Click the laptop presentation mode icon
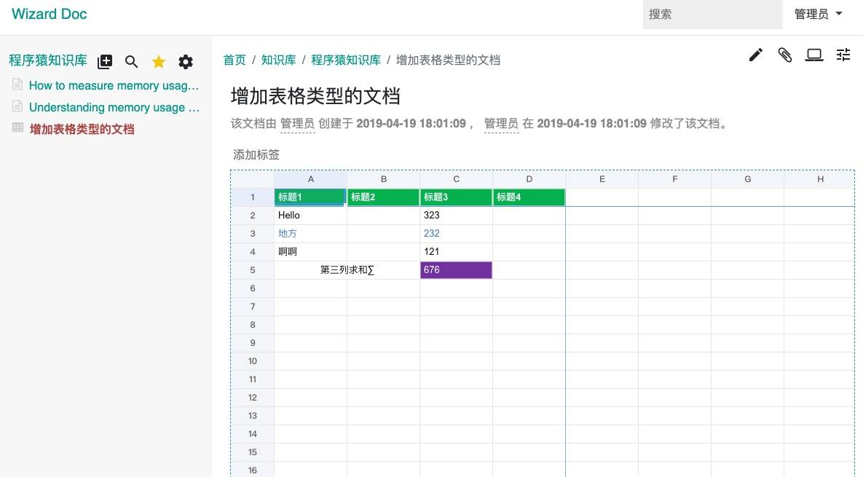Image resolution: width=863 pixels, height=477 pixels. [x=814, y=55]
